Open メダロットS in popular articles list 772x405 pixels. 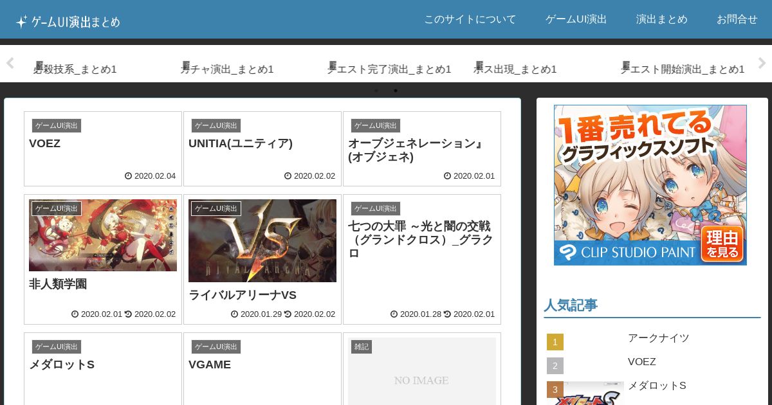pos(657,385)
